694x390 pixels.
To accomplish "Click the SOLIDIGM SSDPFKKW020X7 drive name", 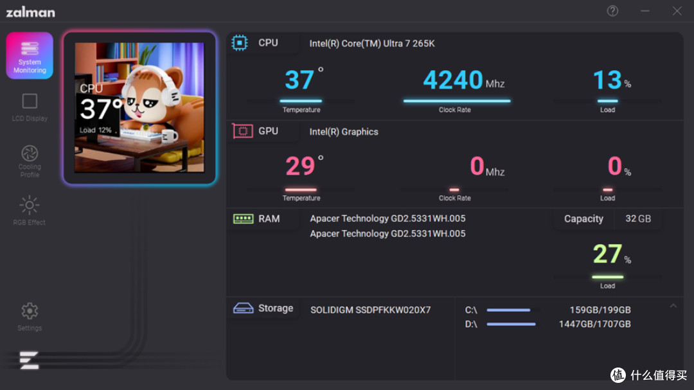I will point(371,310).
